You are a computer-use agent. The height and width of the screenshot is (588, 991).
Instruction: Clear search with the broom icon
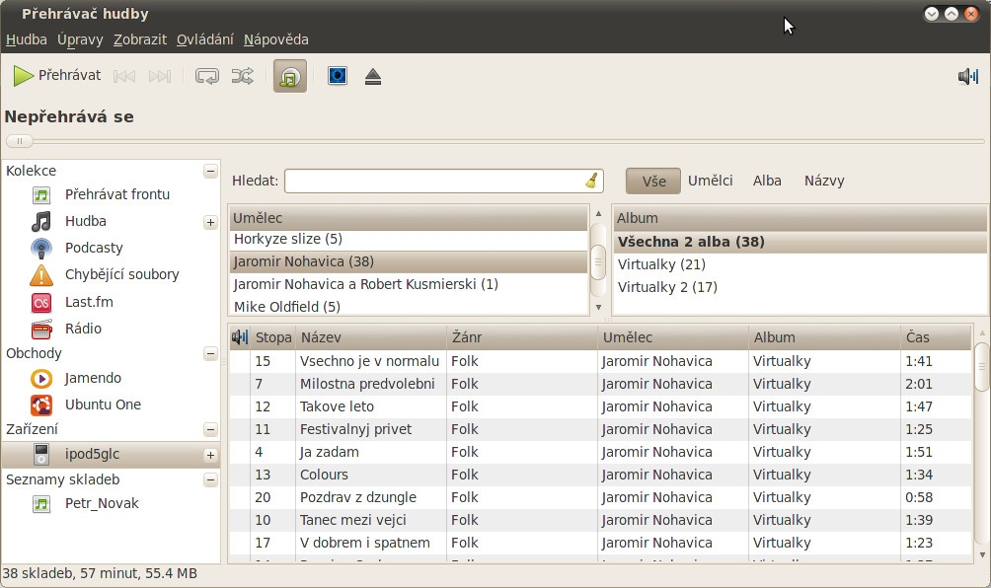[x=591, y=181]
